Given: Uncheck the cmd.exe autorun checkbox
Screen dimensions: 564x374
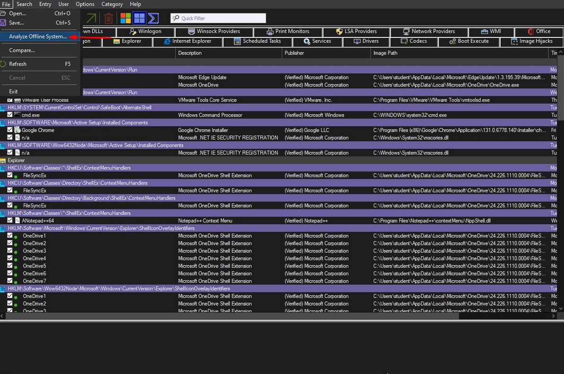Looking at the screenshot, I should click(10, 115).
